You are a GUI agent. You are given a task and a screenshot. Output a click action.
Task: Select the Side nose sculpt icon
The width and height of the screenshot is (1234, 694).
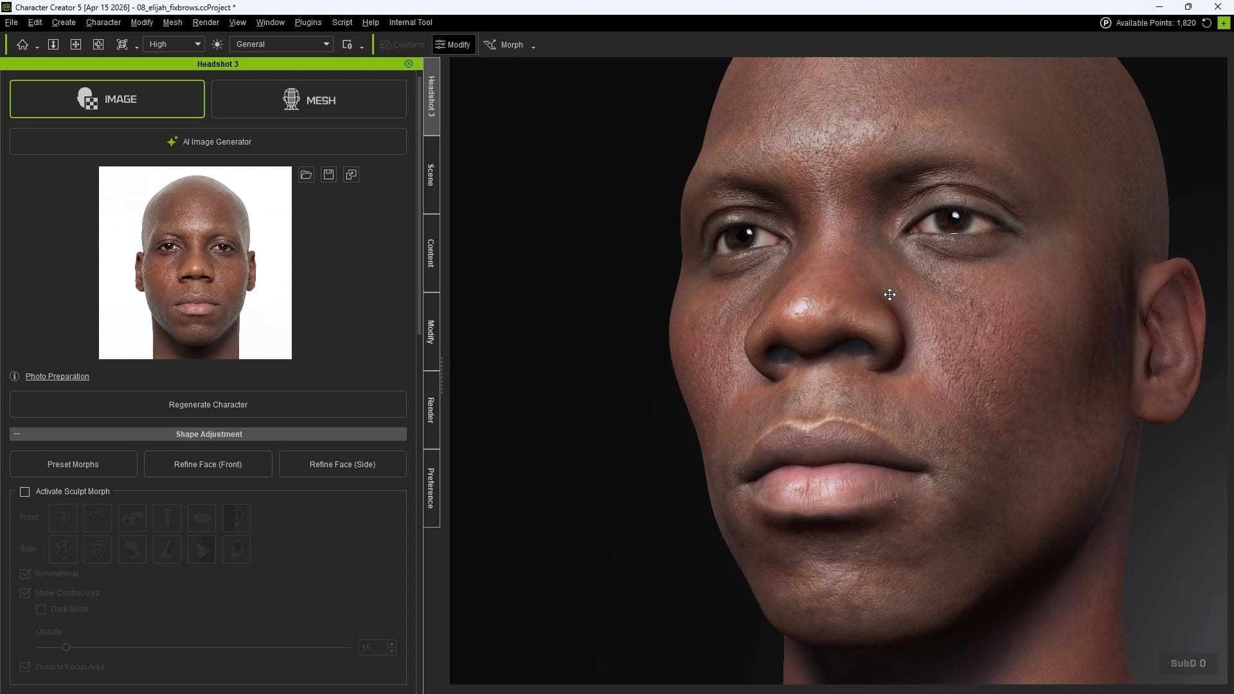tap(167, 549)
